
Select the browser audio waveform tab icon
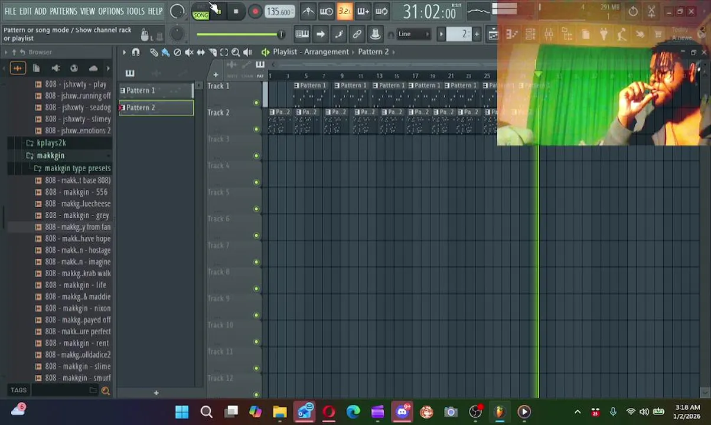point(17,68)
